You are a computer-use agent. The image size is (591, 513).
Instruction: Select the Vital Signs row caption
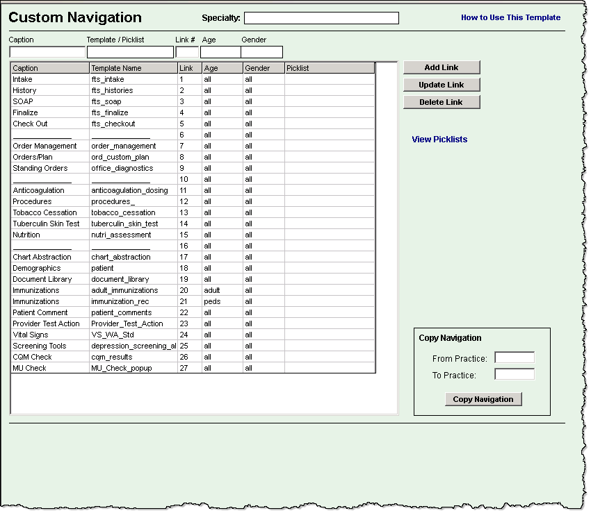[30, 335]
